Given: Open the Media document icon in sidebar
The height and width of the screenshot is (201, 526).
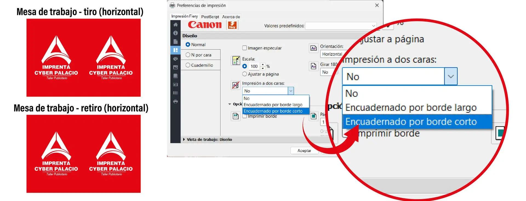Looking at the screenshot, I should click(x=176, y=42).
